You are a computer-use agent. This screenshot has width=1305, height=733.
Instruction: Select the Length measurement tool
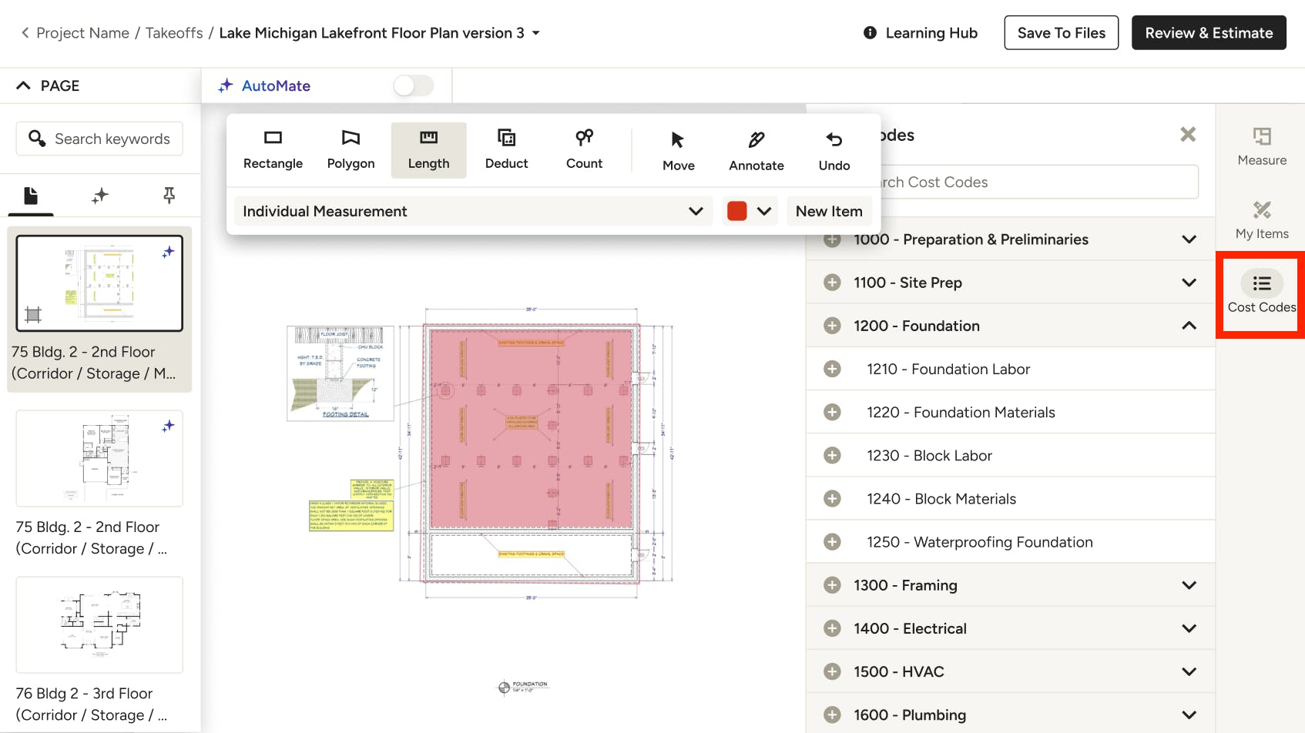428,150
